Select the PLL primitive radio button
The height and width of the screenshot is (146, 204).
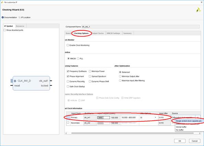pyautogui.click(x=78, y=58)
